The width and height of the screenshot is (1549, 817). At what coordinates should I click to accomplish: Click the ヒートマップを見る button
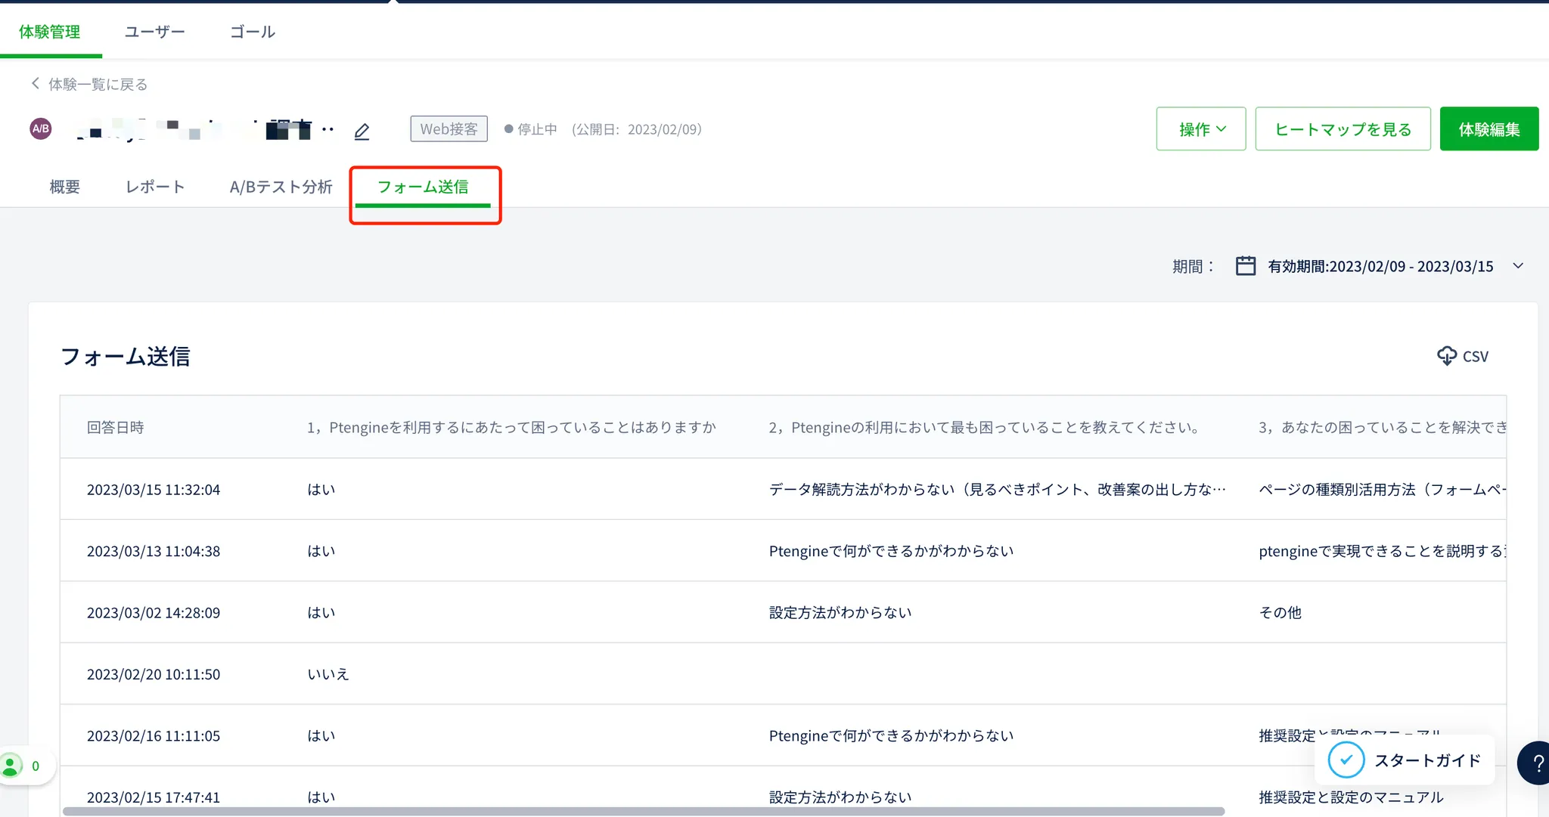(x=1343, y=129)
